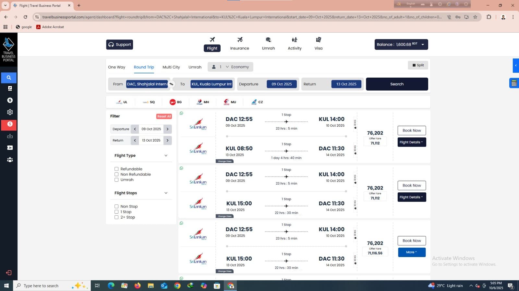Click the WhatsApp icon on first flight result

[181, 113]
